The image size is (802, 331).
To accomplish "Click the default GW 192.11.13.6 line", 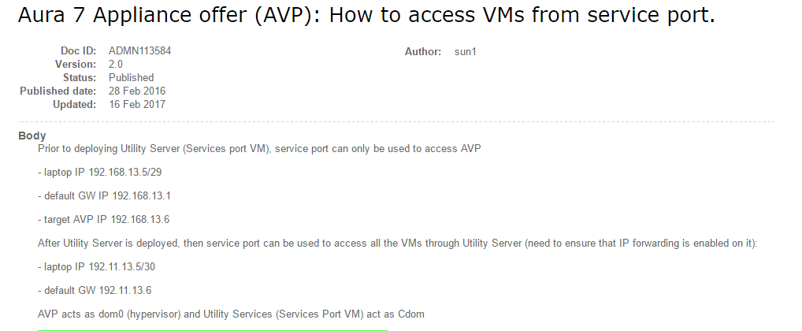I will point(95,290).
